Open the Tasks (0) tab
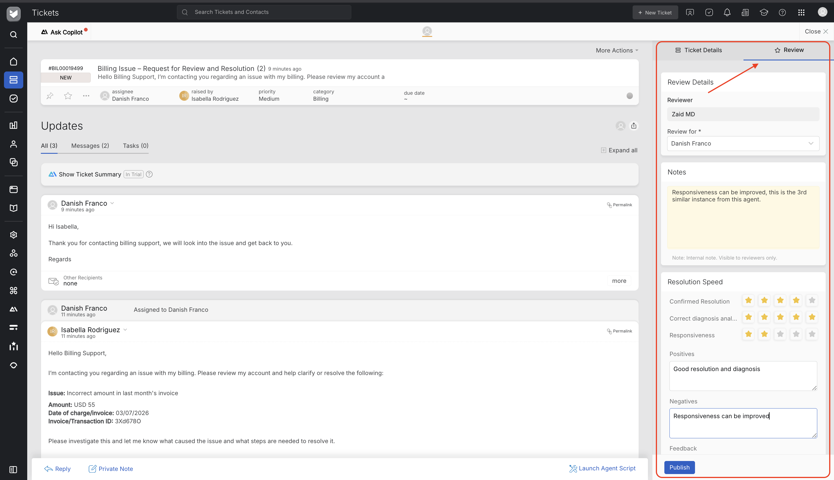This screenshot has height=480, width=834. point(136,146)
